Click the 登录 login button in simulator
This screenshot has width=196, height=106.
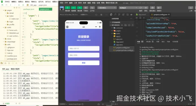click(84, 63)
